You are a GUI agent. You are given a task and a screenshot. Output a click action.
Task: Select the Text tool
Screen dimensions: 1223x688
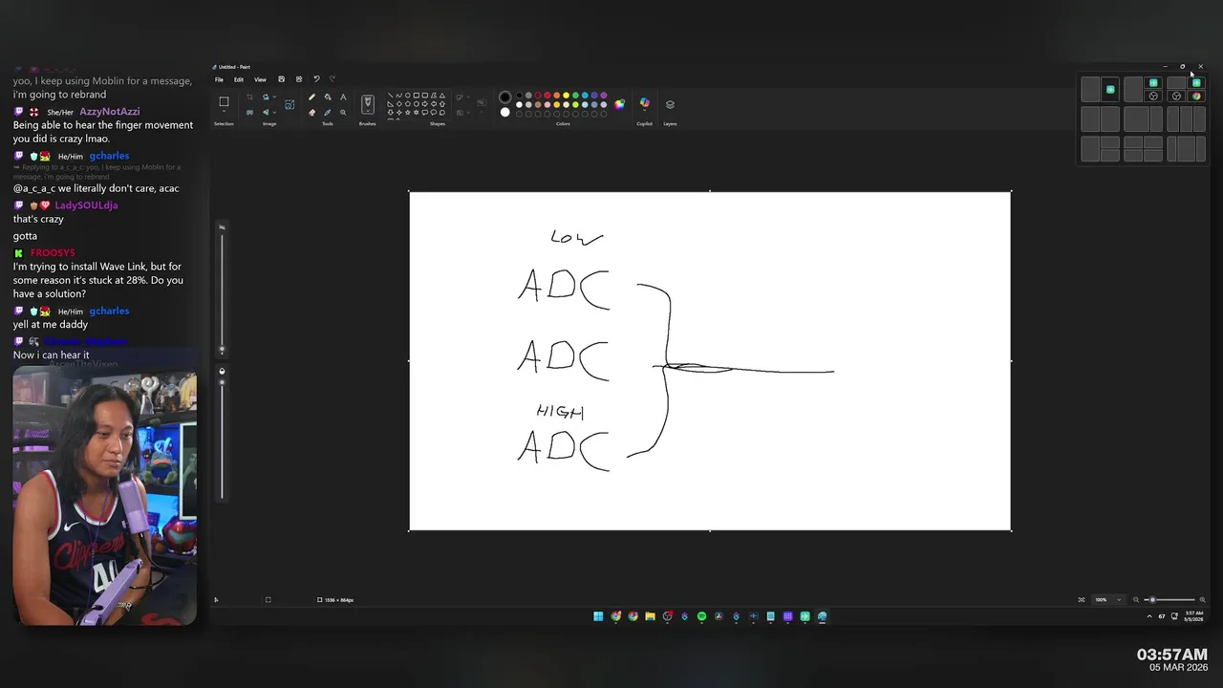(343, 97)
